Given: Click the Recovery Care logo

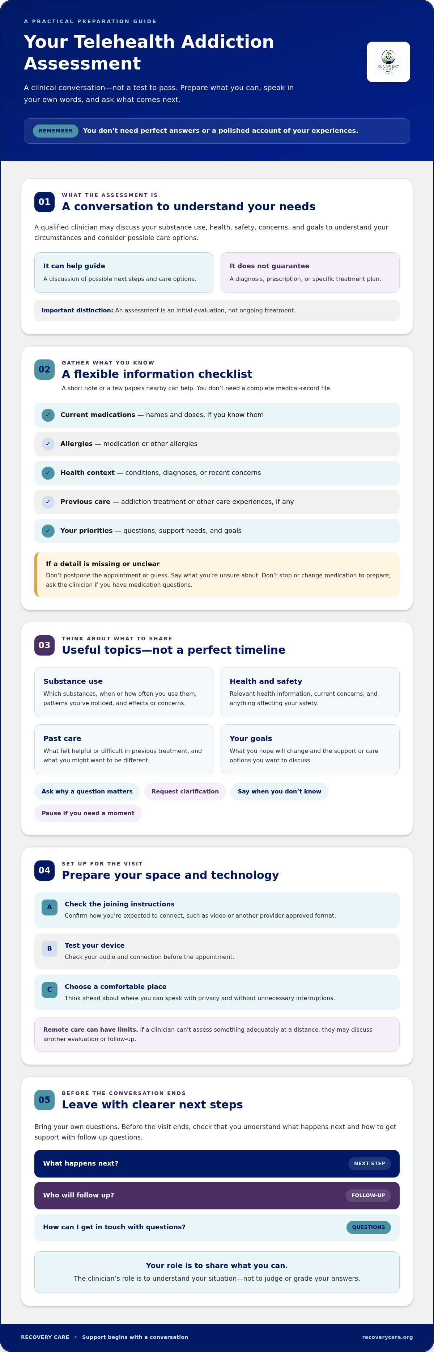Looking at the screenshot, I should click(388, 62).
